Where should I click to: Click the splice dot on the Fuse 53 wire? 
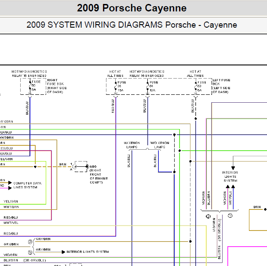(x=196, y=119)
